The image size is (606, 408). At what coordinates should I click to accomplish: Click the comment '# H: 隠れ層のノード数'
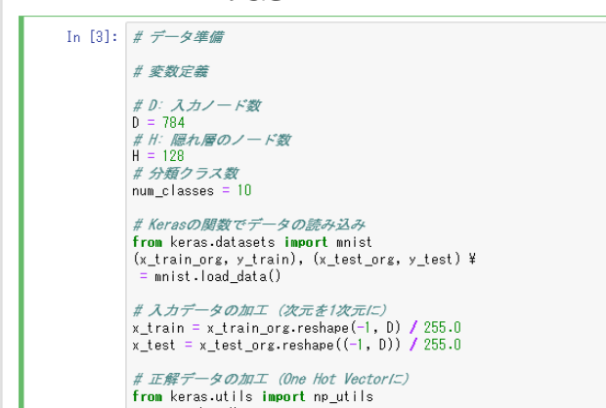coord(212,140)
